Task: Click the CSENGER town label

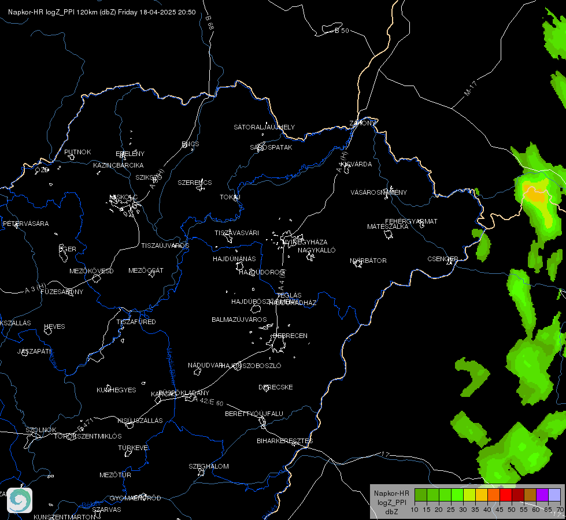Action: [442, 259]
